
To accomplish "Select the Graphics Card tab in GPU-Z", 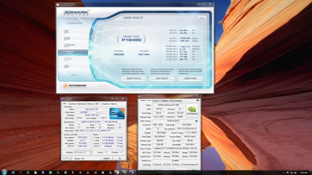I will [x=145, y=100].
